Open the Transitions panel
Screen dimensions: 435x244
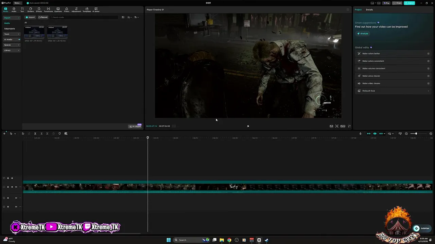[x=48, y=9]
